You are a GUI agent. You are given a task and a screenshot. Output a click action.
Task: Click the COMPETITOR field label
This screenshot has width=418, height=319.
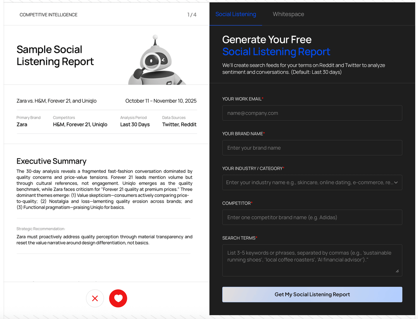[x=237, y=203]
